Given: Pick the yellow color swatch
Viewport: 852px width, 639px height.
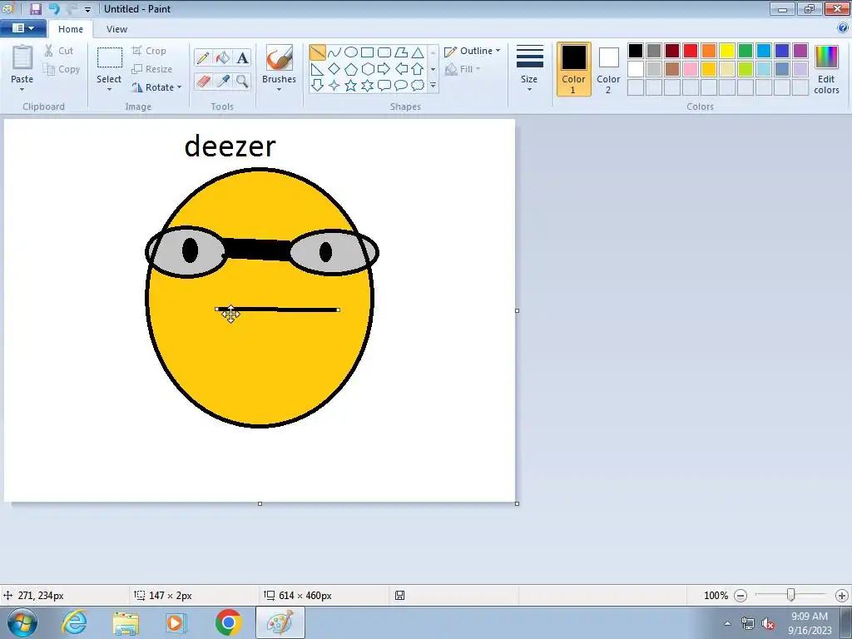Looking at the screenshot, I should 727,51.
